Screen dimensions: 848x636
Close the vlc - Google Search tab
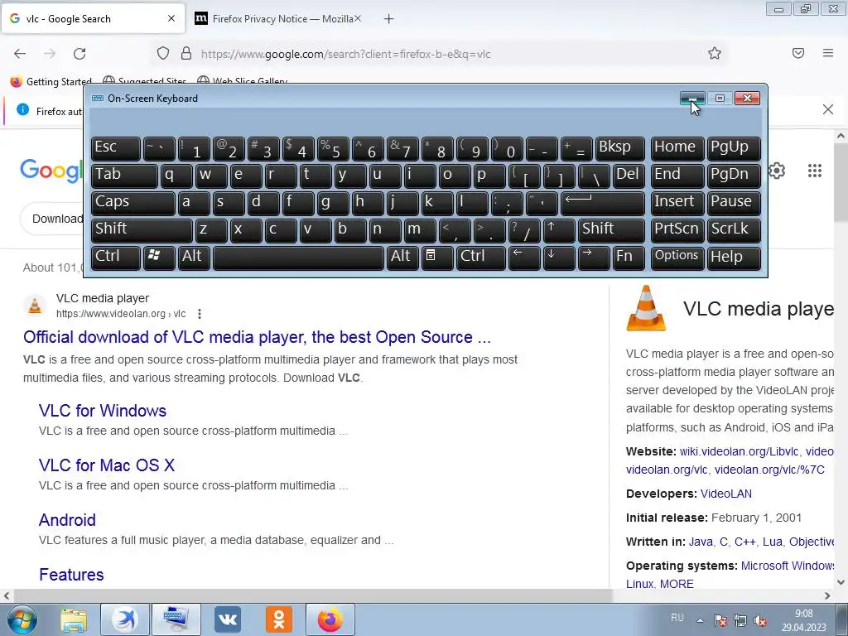tap(171, 18)
